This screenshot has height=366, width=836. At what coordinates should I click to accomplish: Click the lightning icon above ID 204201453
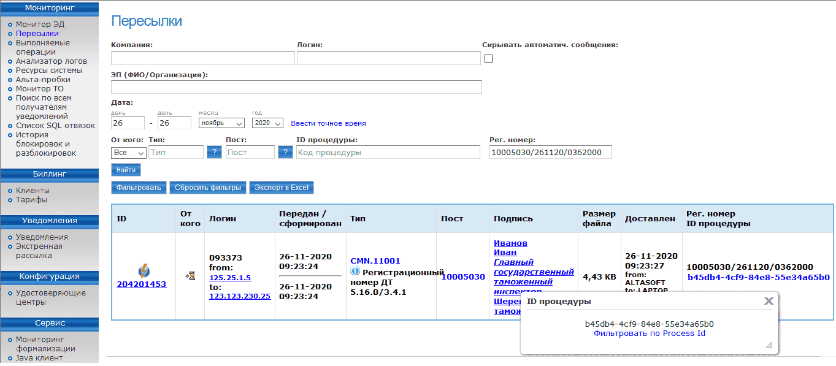144,270
